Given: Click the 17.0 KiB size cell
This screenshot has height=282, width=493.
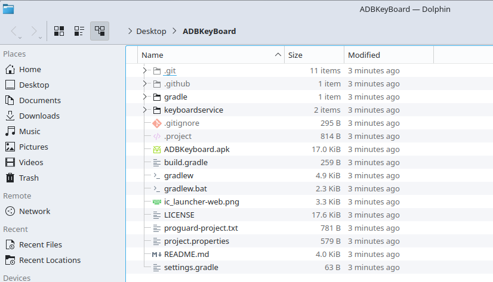Looking at the screenshot, I should click(326, 150).
